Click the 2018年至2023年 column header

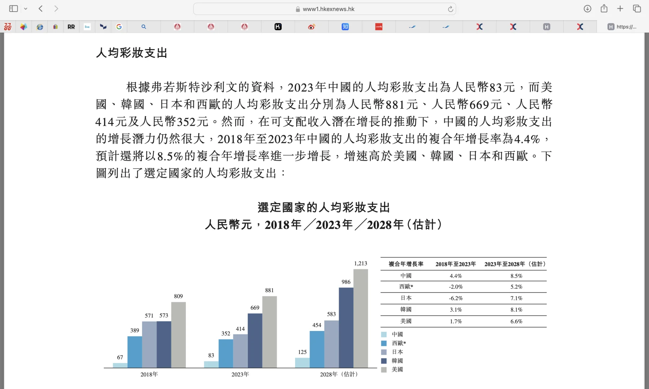coord(456,264)
